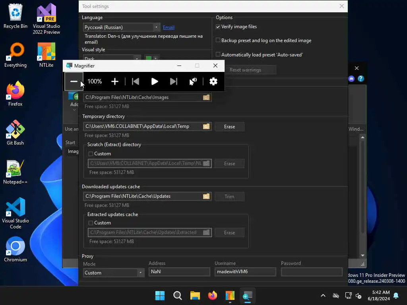Zoom in with the Magnifier plus button

point(115,81)
